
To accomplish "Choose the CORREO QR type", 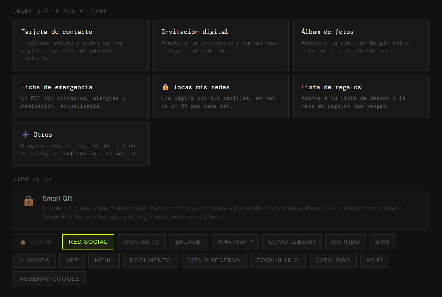I will click(346, 242).
